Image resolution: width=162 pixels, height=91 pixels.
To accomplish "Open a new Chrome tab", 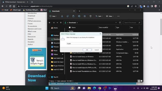I will [x=32, y=2].
